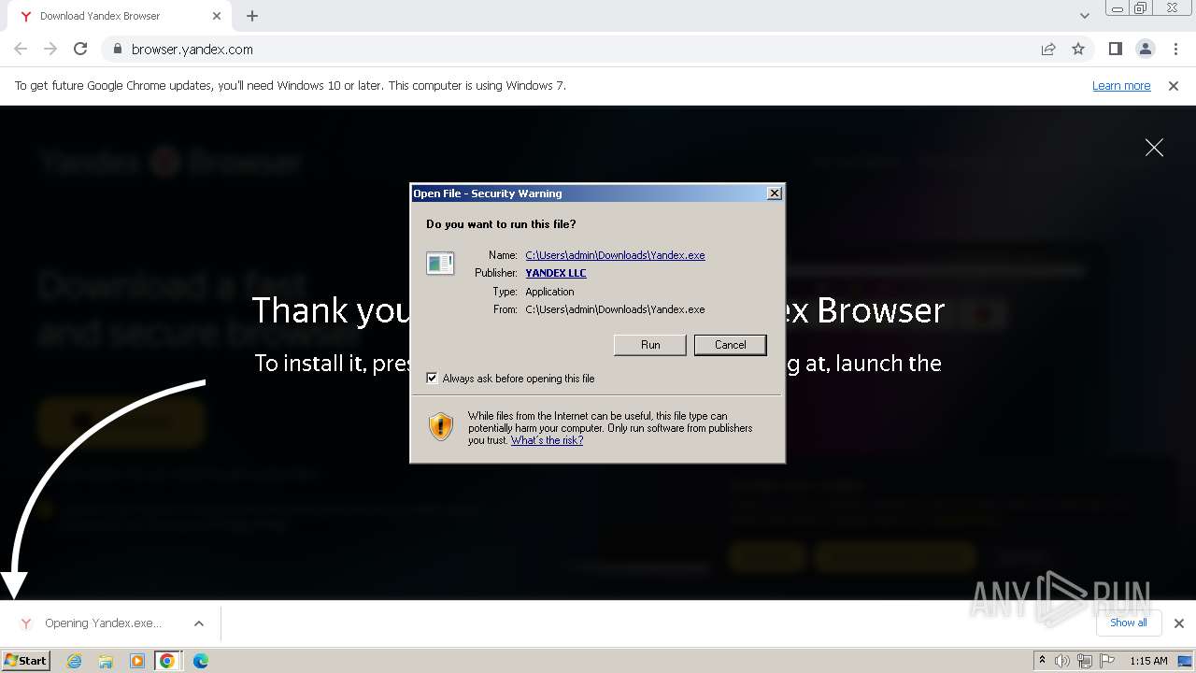This screenshot has width=1196, height=673.
Task: Click the network tray icon
Action: pyautogui.click(x=1084, y=661)
